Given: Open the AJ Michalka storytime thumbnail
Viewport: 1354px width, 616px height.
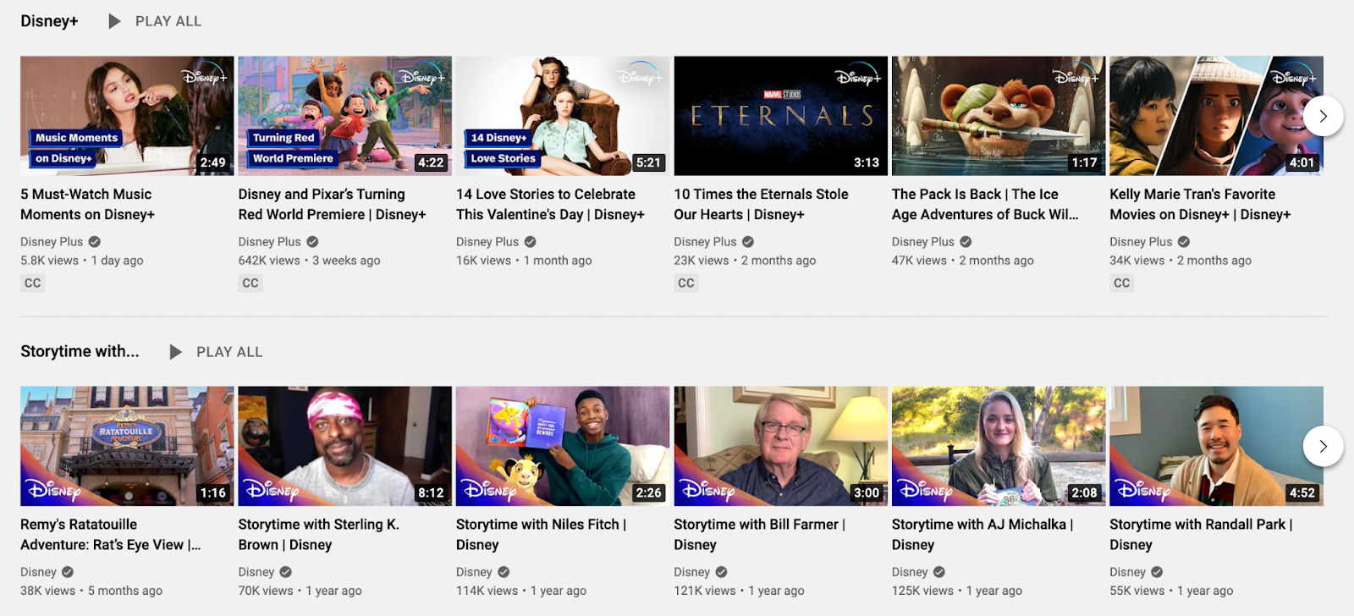Looking at the screenshot, I should tap(999, 446).
